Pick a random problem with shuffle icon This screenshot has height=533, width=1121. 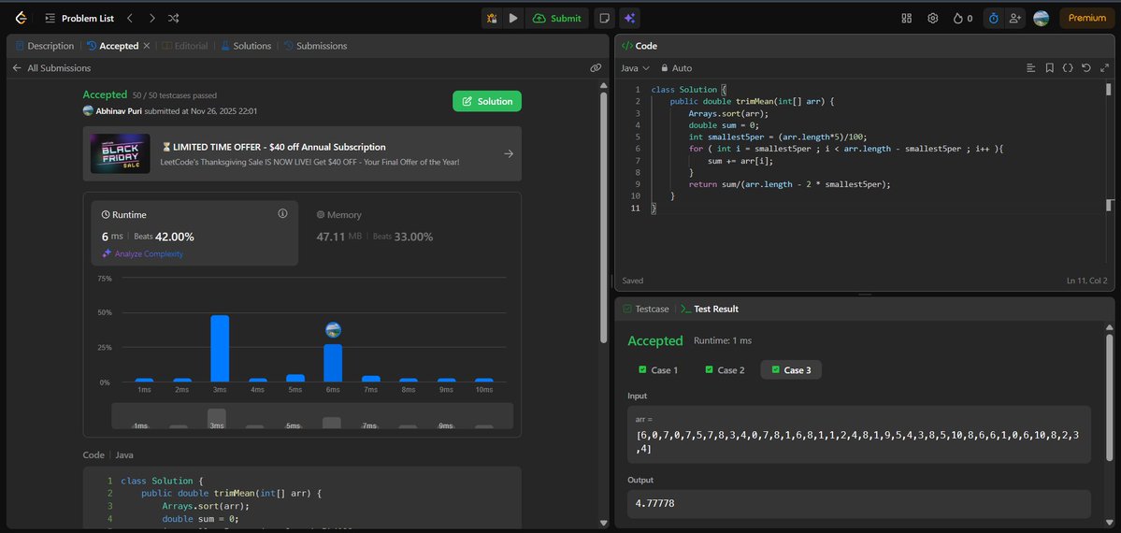point(173,18)
